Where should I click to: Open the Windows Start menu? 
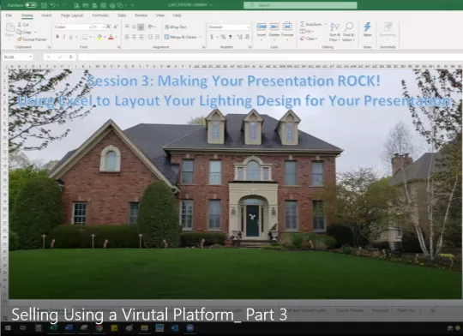pyautogui.click(x=8, y=328)
